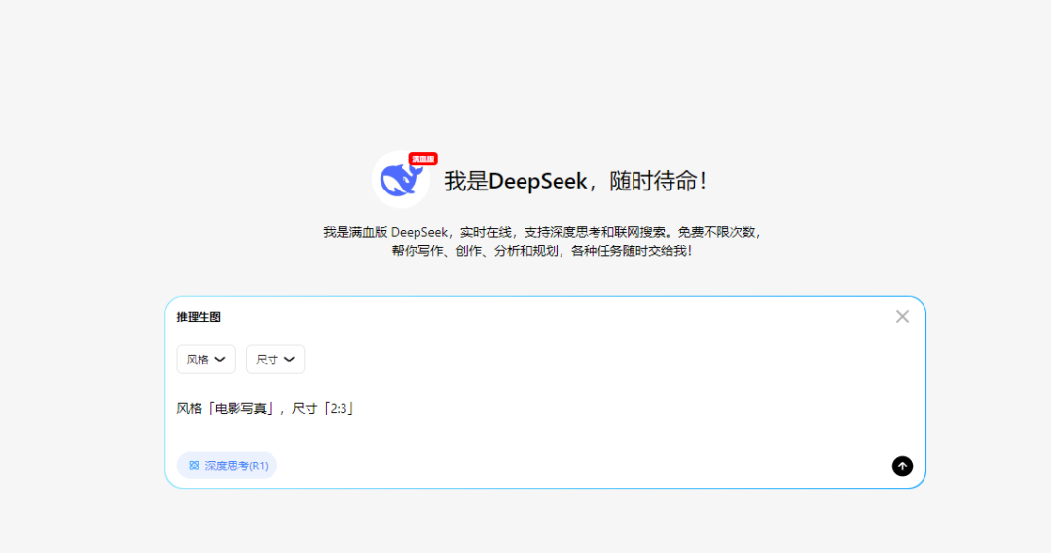Image resolution: width=1051 pixels, height=553 pixels.
Task: Click into the prompt text 风格「电影写真」
Action: (x=227, y=408)
